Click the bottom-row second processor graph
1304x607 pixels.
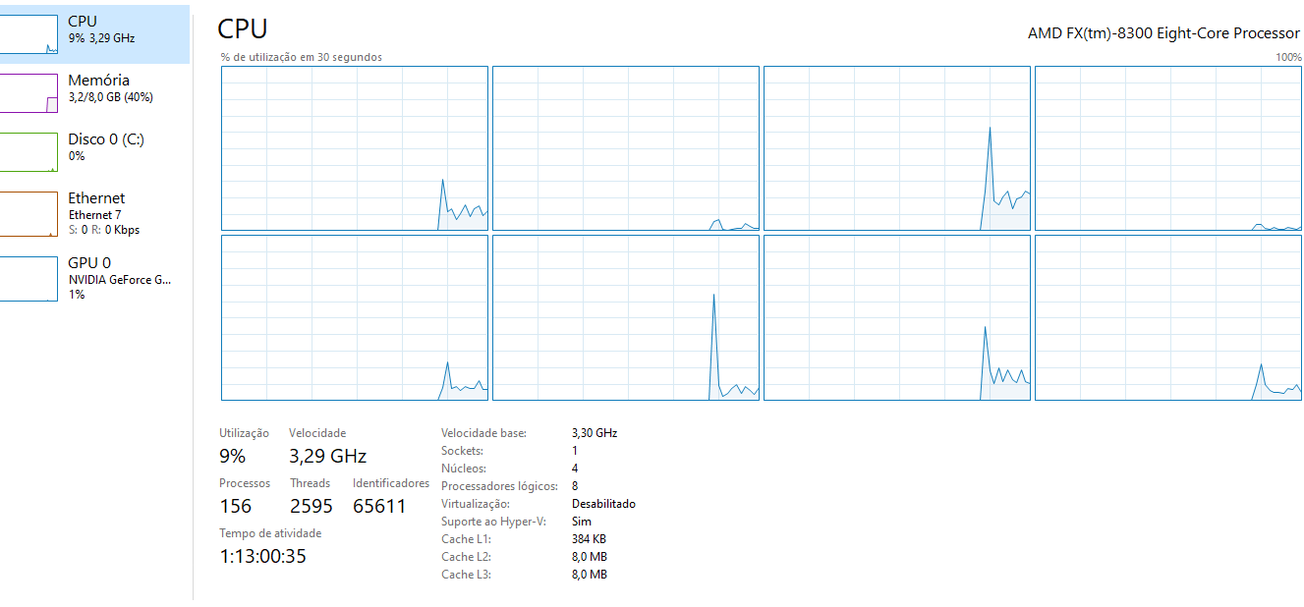(x=626, y=318)
